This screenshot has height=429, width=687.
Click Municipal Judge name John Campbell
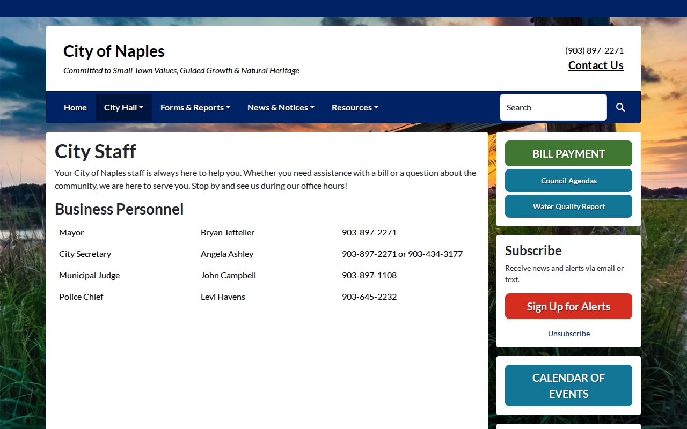[228, 275]
